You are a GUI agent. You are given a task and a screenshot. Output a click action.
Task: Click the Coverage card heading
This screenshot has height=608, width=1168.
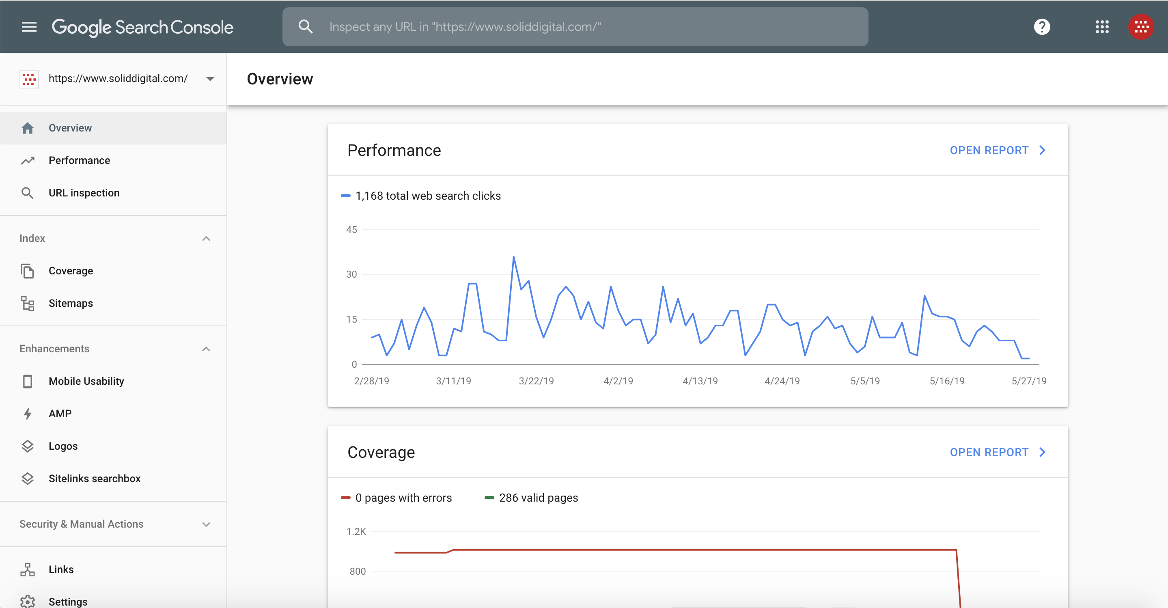tap(381, 452)
